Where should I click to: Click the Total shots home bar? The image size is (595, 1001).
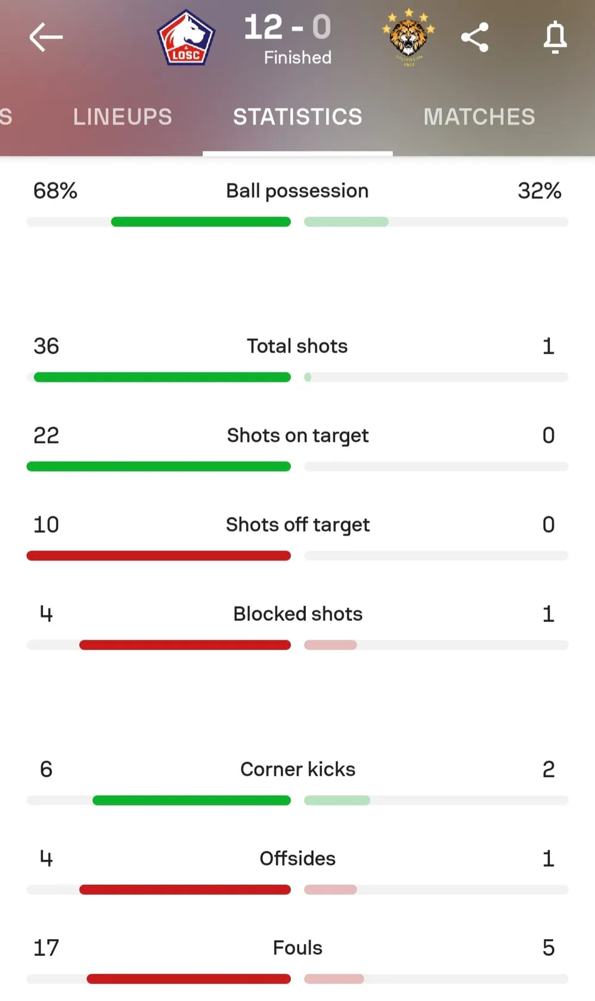162,377
